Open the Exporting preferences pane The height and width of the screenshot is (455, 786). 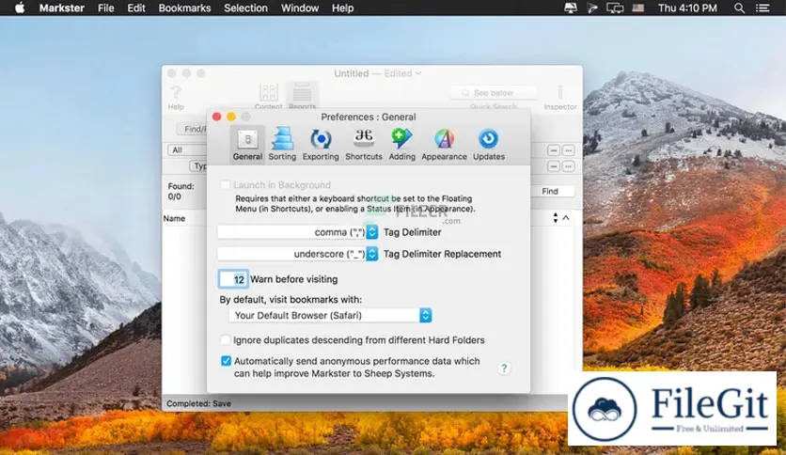tap(321, 145)
